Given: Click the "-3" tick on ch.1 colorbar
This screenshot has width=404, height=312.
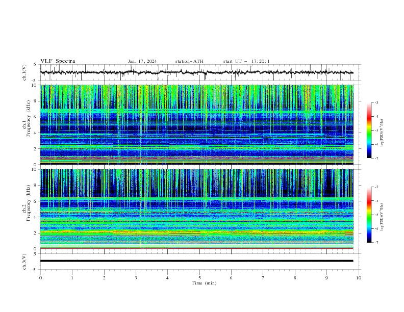Looking at the screenshot, I should click(376, 102).
